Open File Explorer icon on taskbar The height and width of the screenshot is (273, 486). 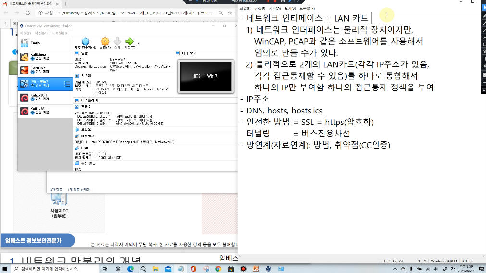click(x=155, y=269)
